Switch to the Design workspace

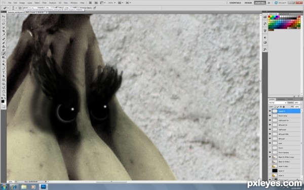pos(248,3)
